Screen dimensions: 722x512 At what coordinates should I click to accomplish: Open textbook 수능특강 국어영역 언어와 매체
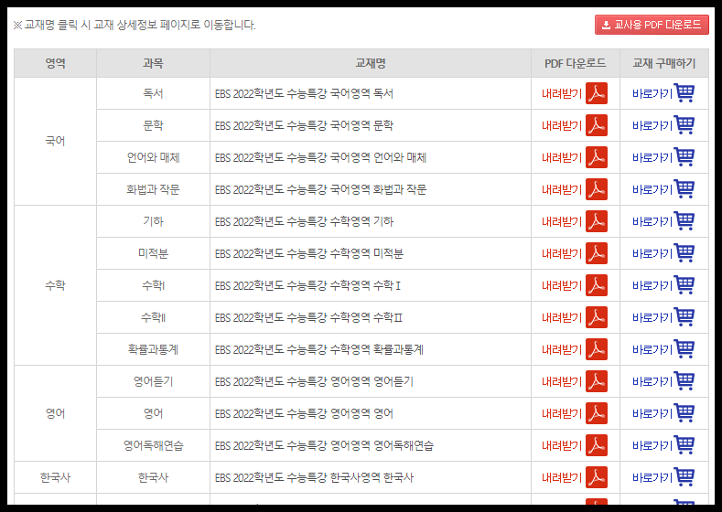(320, 157)
